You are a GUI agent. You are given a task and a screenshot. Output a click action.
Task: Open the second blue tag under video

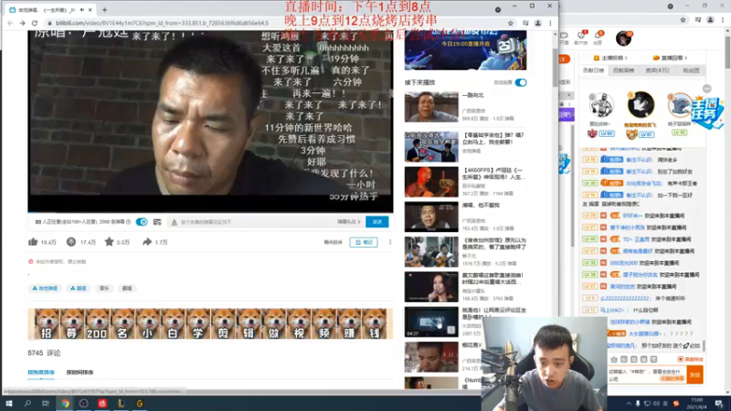click(x=79, y=289)
